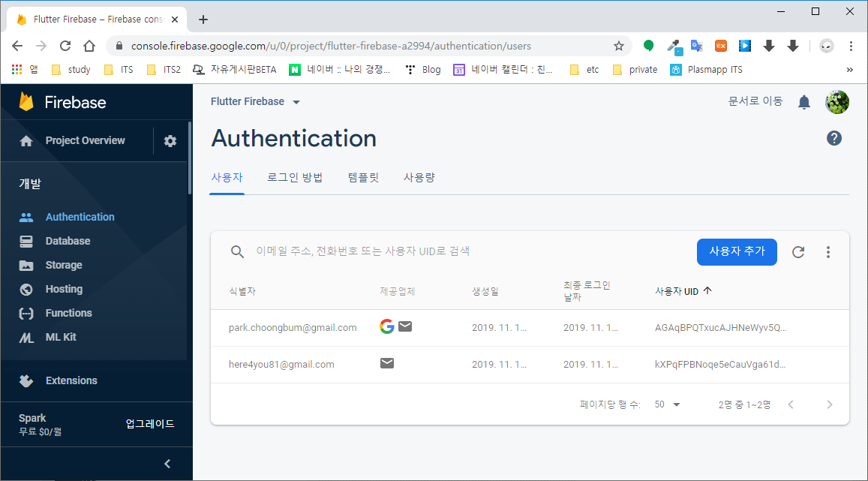Click the ML Kit icon
The width and height of the screenshot is (868, 481).
click(x=26, y=337)
